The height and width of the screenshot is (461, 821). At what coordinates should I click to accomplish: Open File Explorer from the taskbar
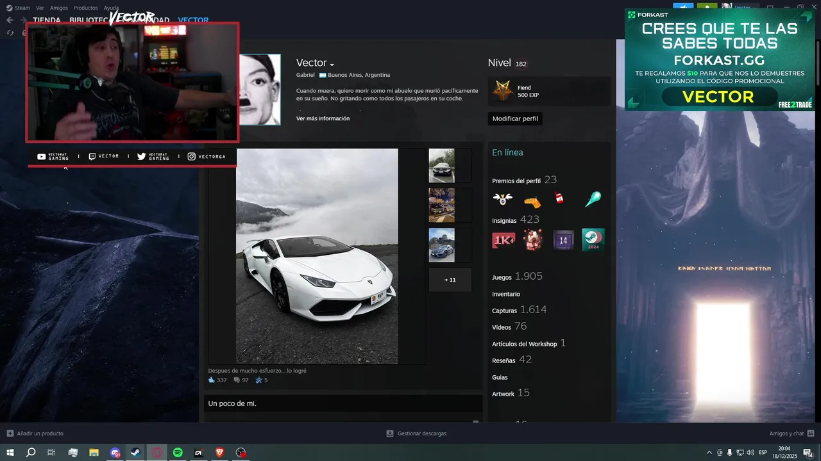coord(94,453)
